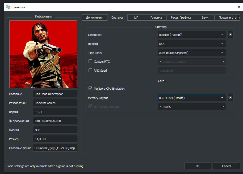243x174 pixels.
Task: Click the "Core" group title
Action: coord(161,81)
